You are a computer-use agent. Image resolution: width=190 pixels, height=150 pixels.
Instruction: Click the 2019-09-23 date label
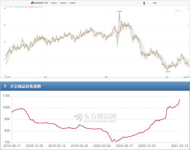tap(79, 146)
